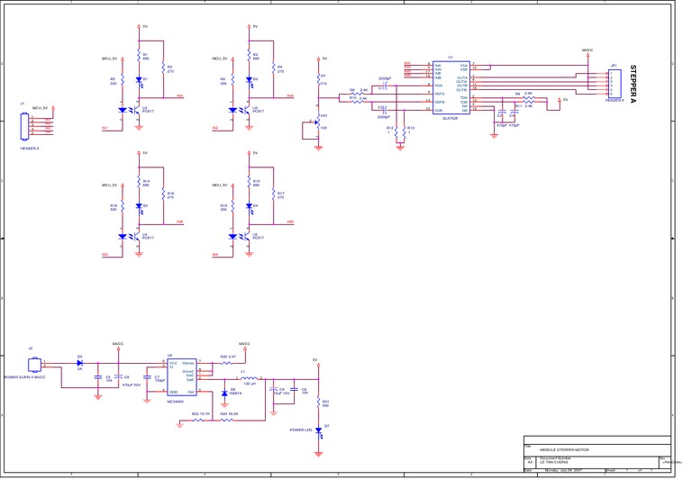692x489 pixels.
Task: Select the R22 18.7K feedback resistor
Action: (199, 421)
